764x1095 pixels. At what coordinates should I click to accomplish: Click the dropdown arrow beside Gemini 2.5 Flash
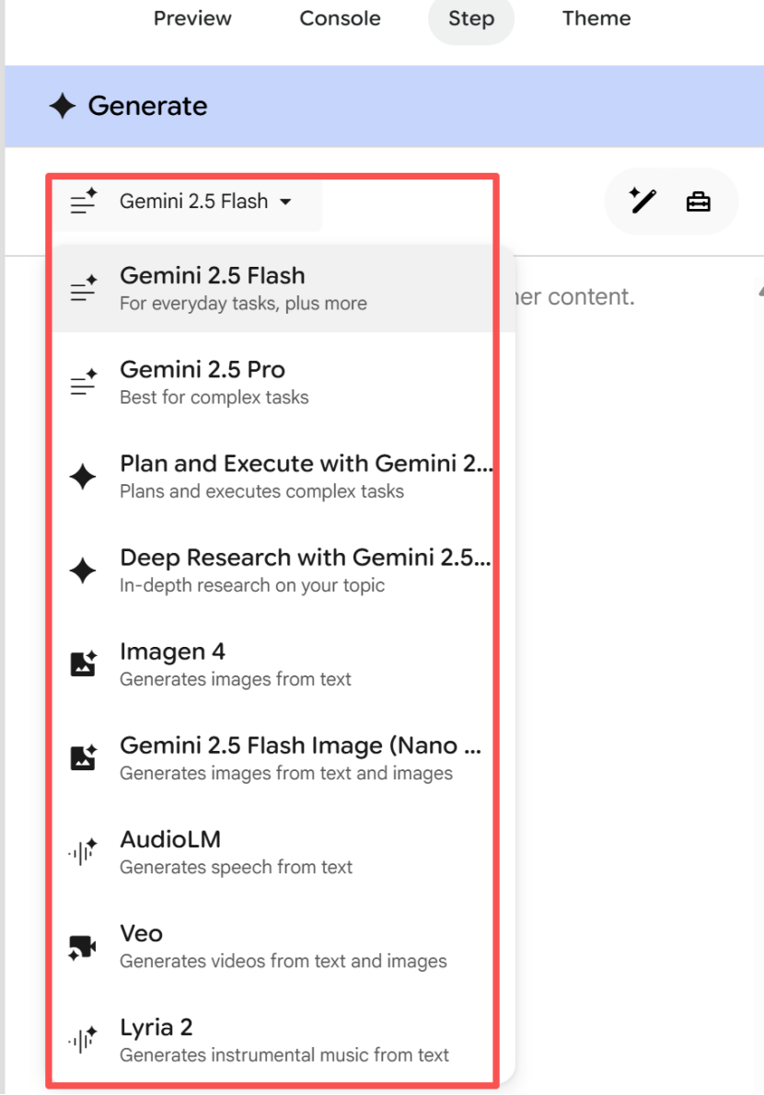(285, 202)
